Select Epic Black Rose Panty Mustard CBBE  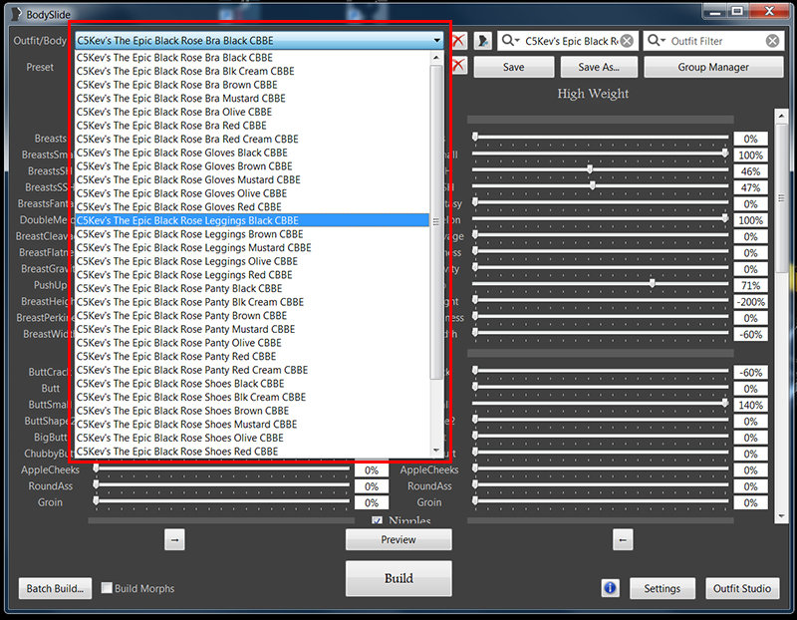coord(252,329)
